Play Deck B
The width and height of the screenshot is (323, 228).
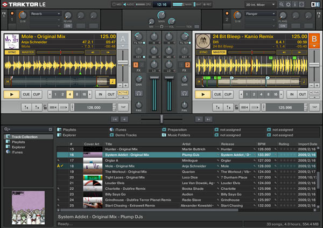coord(203,94)
